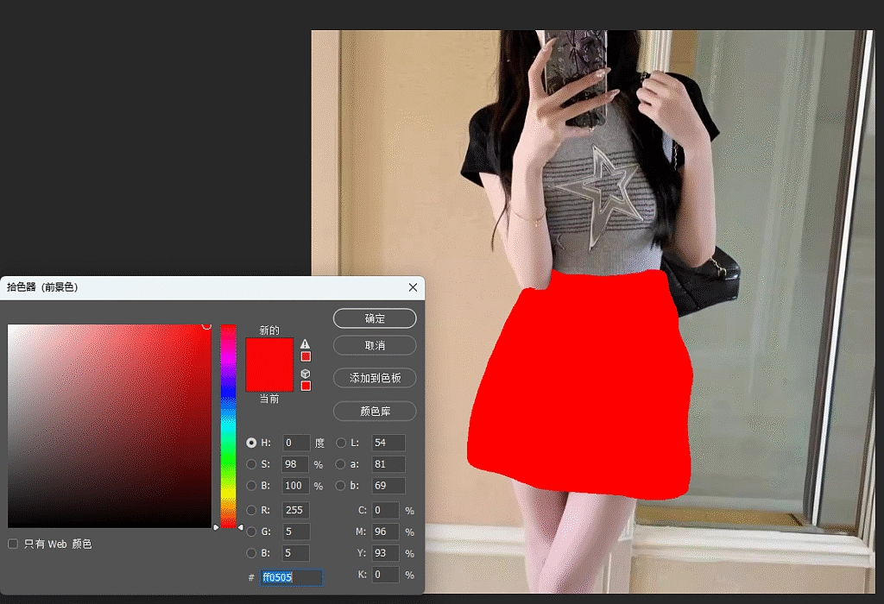The width and height of the screenshot is (884, 604).
Task: Select the G green radio button
Action: pos(251,532)
